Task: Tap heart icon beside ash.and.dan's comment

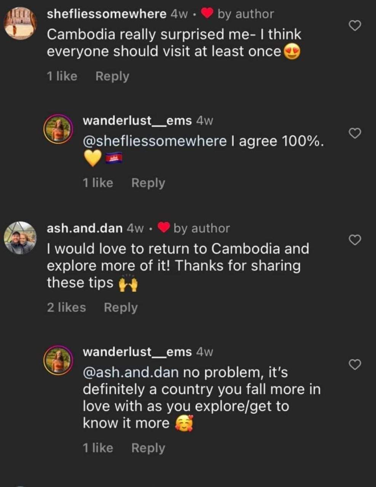Action: point(355,240)
